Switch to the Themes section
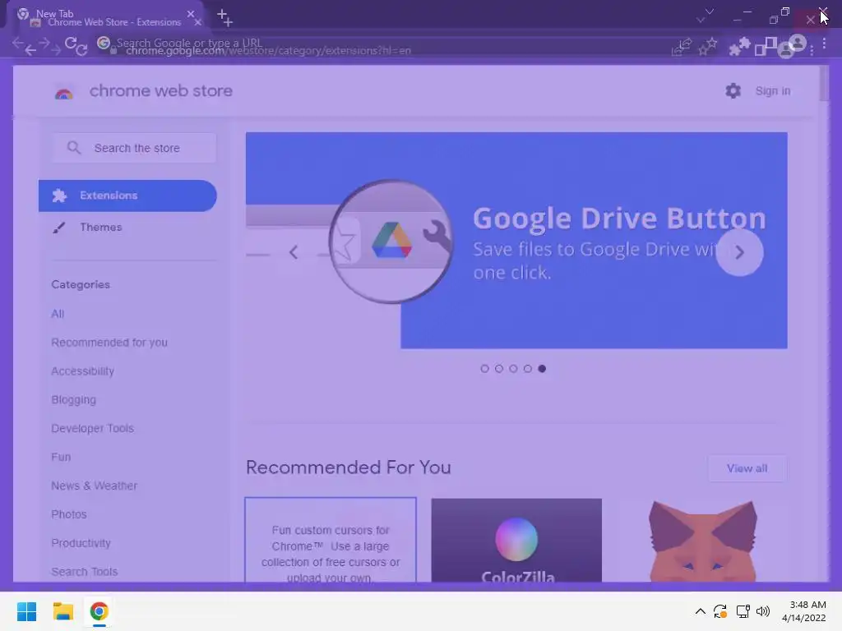Image resolution: width=842 pixels, height=631 pixels. (101, 227)
